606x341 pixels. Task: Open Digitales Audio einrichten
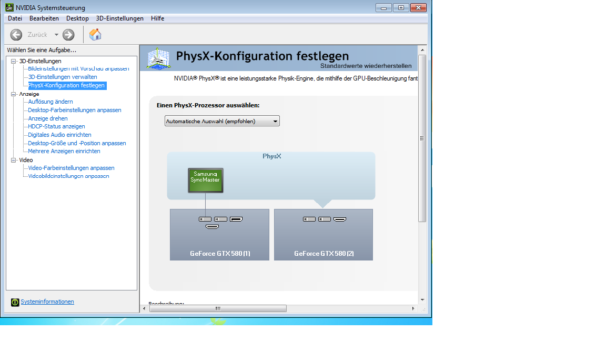click(x=59, y=135)
